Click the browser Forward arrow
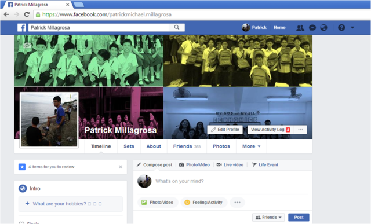The width and height of the screenshot is (371, 224). (16, 14)
